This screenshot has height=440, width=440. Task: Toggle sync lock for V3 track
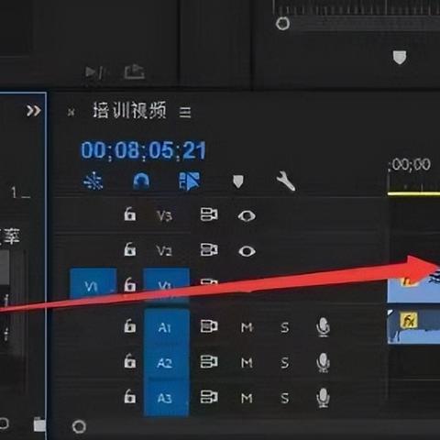click(x=209, y=214)
